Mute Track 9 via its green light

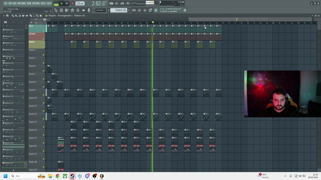point(44,95)
